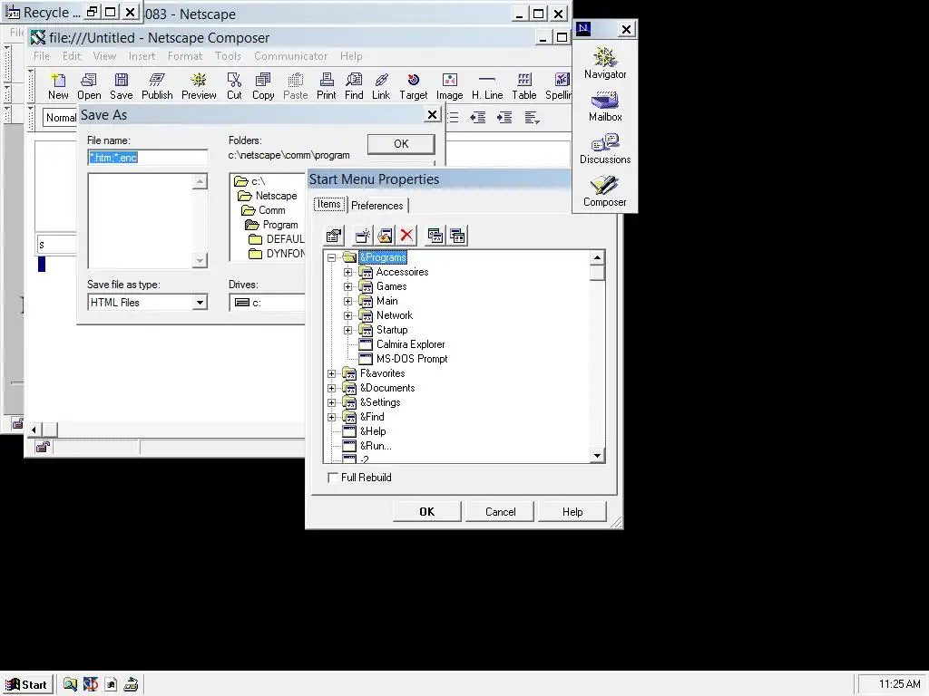Screen dimensions: 929x696
Task: Click the Print icon in Composer toolbar
Action: click(x=326, y=86)
